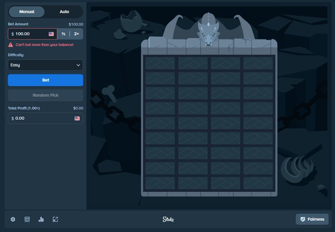Click the 'Difficulty' label
This screenshot has height=232, width=335.
pyautogui.click(x=16, y=55)
